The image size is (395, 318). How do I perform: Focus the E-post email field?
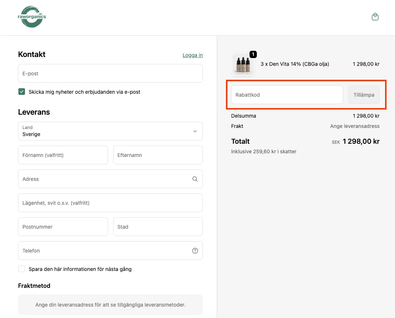click(x=110, y=74)
